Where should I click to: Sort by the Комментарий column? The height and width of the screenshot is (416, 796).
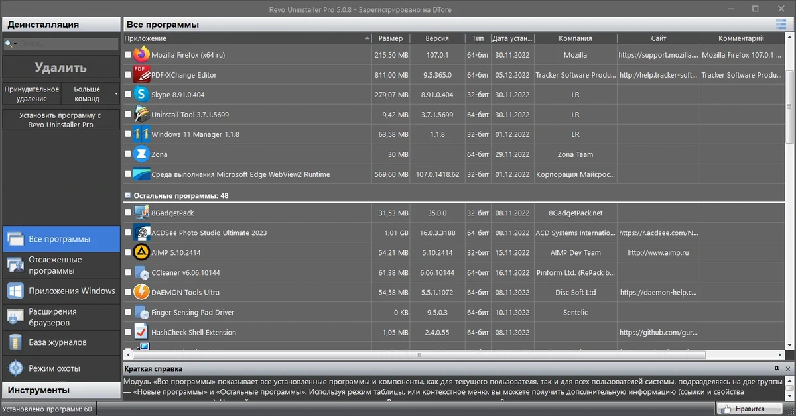click(742, 38)
